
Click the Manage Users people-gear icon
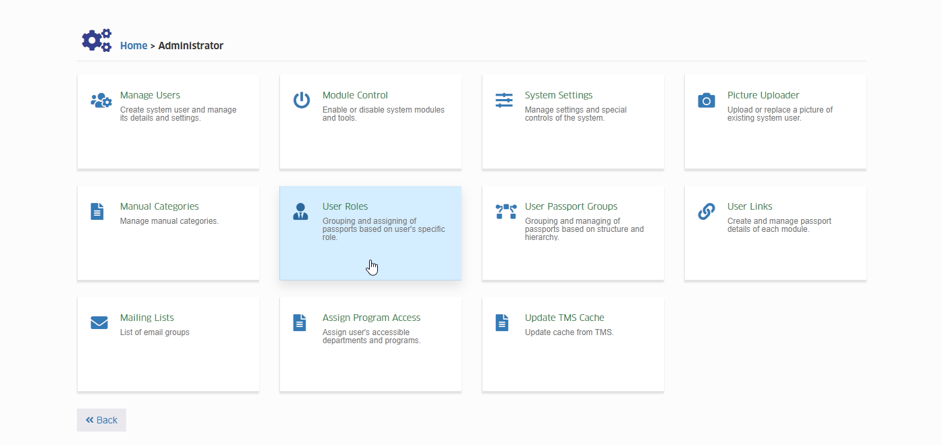[x=101, y=101]
